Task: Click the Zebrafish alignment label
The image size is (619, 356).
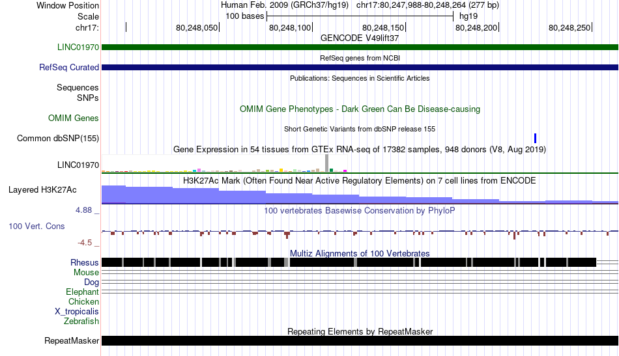Action: coord(81,322)
